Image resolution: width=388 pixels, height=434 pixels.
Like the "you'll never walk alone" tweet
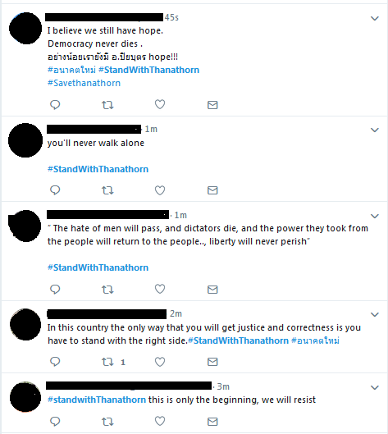point(160,190)
